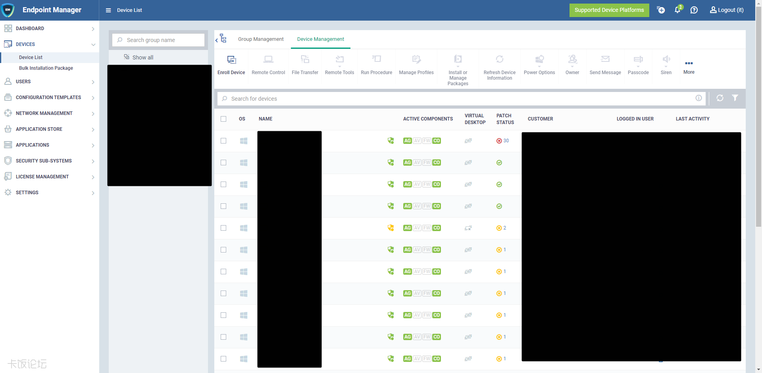Open Remote Tools menu
The width and height of the screenshot is (762, 373).
click(339, 65)
